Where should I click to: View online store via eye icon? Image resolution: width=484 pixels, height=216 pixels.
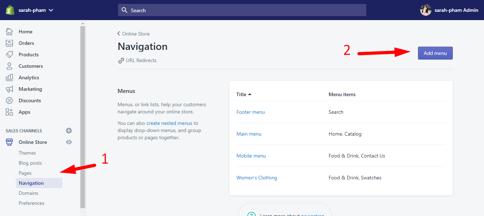click(69, 142)
